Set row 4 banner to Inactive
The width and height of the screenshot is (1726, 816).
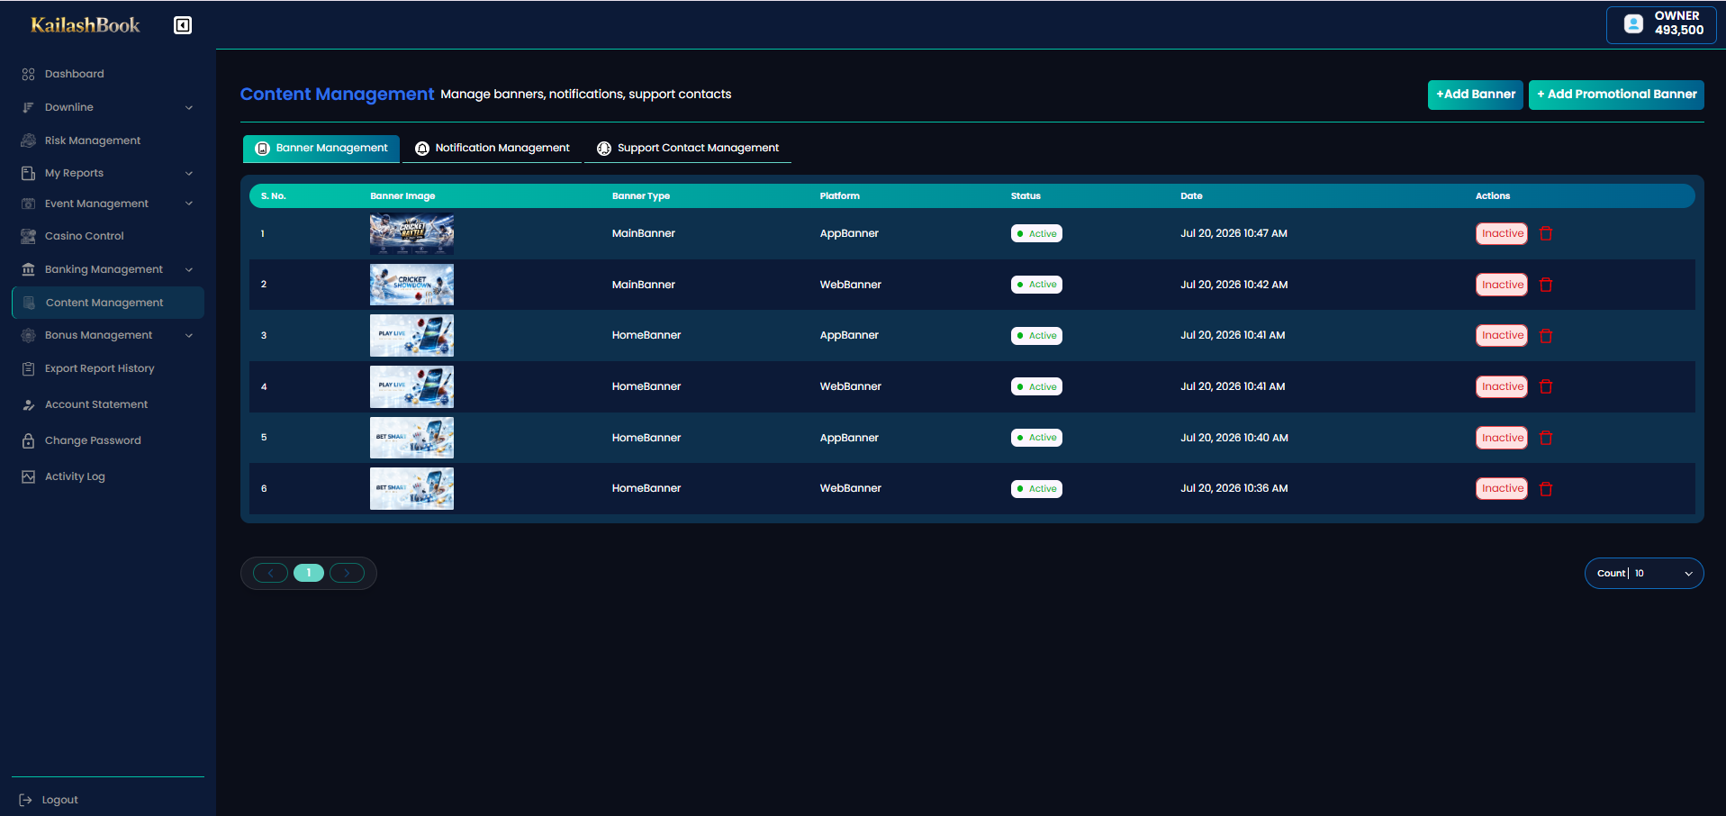(1502, 386)
